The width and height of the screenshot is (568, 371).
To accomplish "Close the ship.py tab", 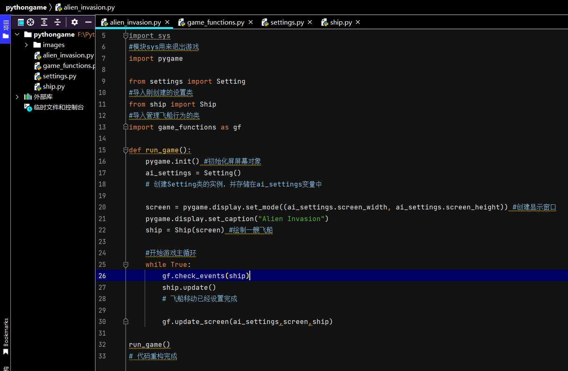I will pyautogui.click(x=358, y=22).
